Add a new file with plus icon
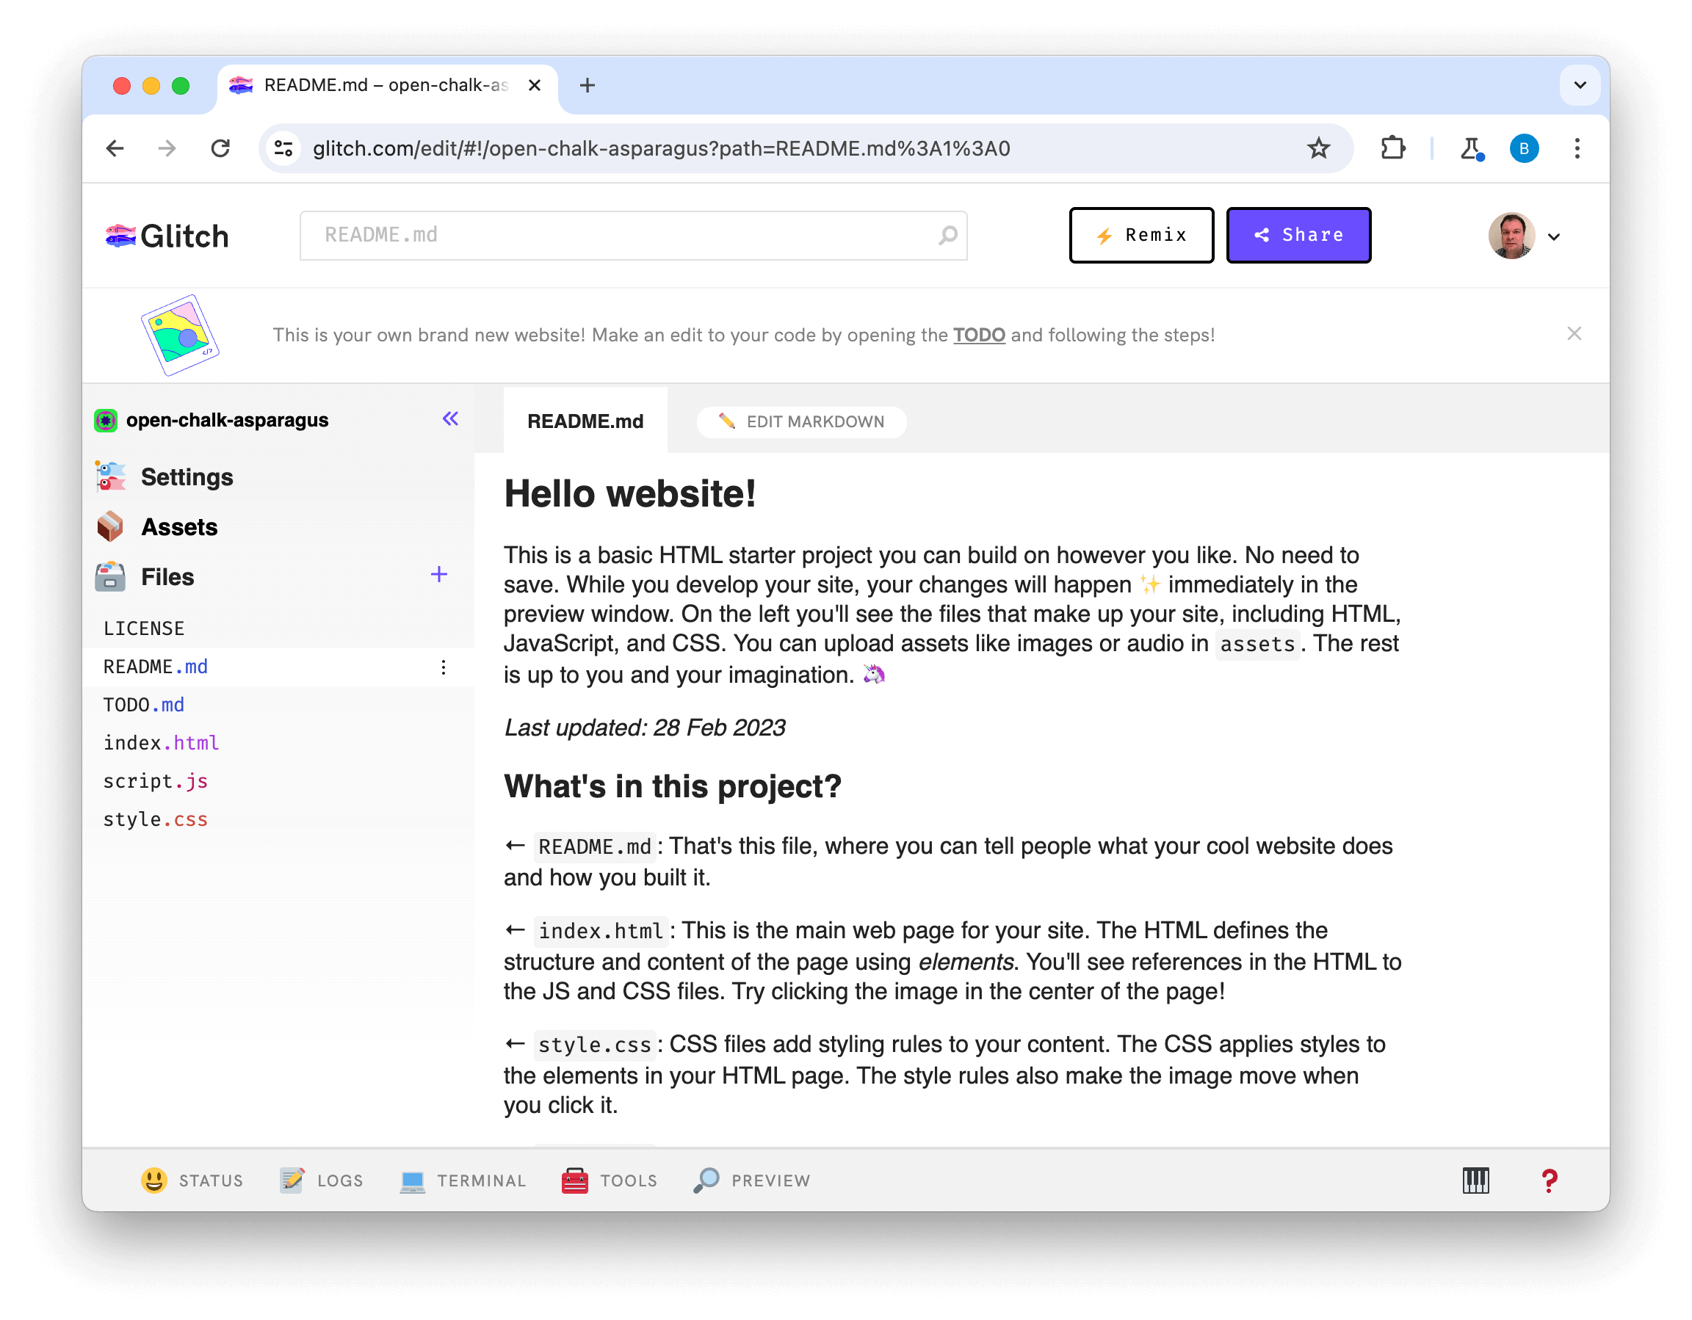This screenshot has height=1320, width=1692. (x=441, y=576)
